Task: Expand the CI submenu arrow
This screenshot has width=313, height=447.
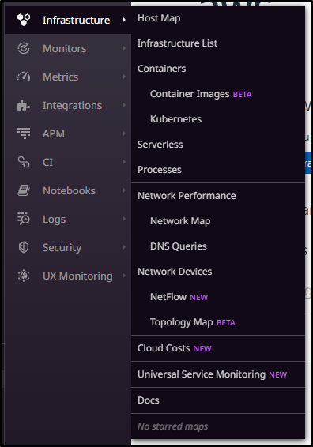Action: (124, 162)
